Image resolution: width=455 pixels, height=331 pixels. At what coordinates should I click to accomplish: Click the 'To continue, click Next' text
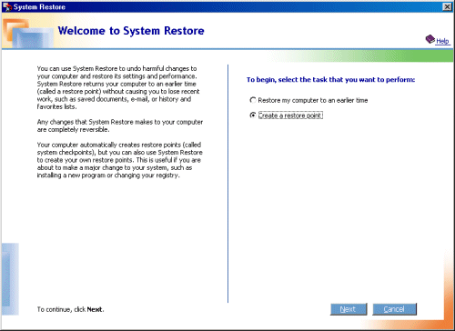70,309
